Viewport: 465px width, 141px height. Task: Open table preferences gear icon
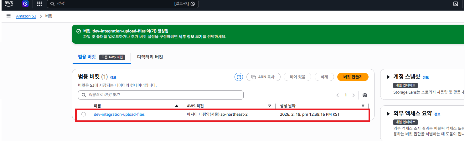coord(364,95)
